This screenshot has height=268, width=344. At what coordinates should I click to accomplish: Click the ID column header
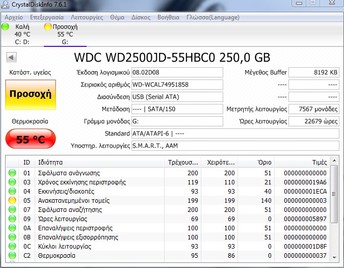click(27, 163)
